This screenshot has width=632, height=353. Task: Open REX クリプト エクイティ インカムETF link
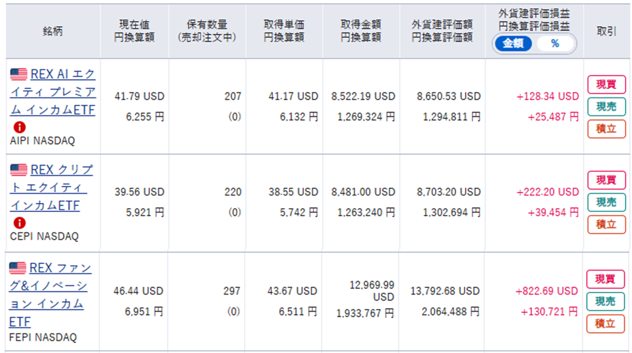[51, 187]
